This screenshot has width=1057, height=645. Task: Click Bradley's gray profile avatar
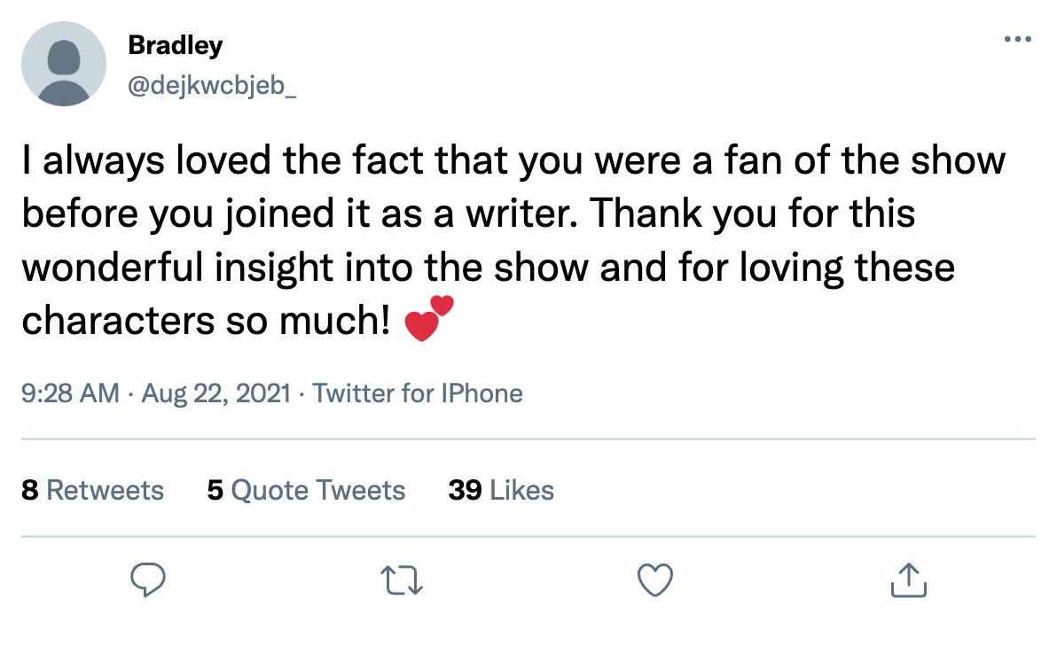click(63, 64)
